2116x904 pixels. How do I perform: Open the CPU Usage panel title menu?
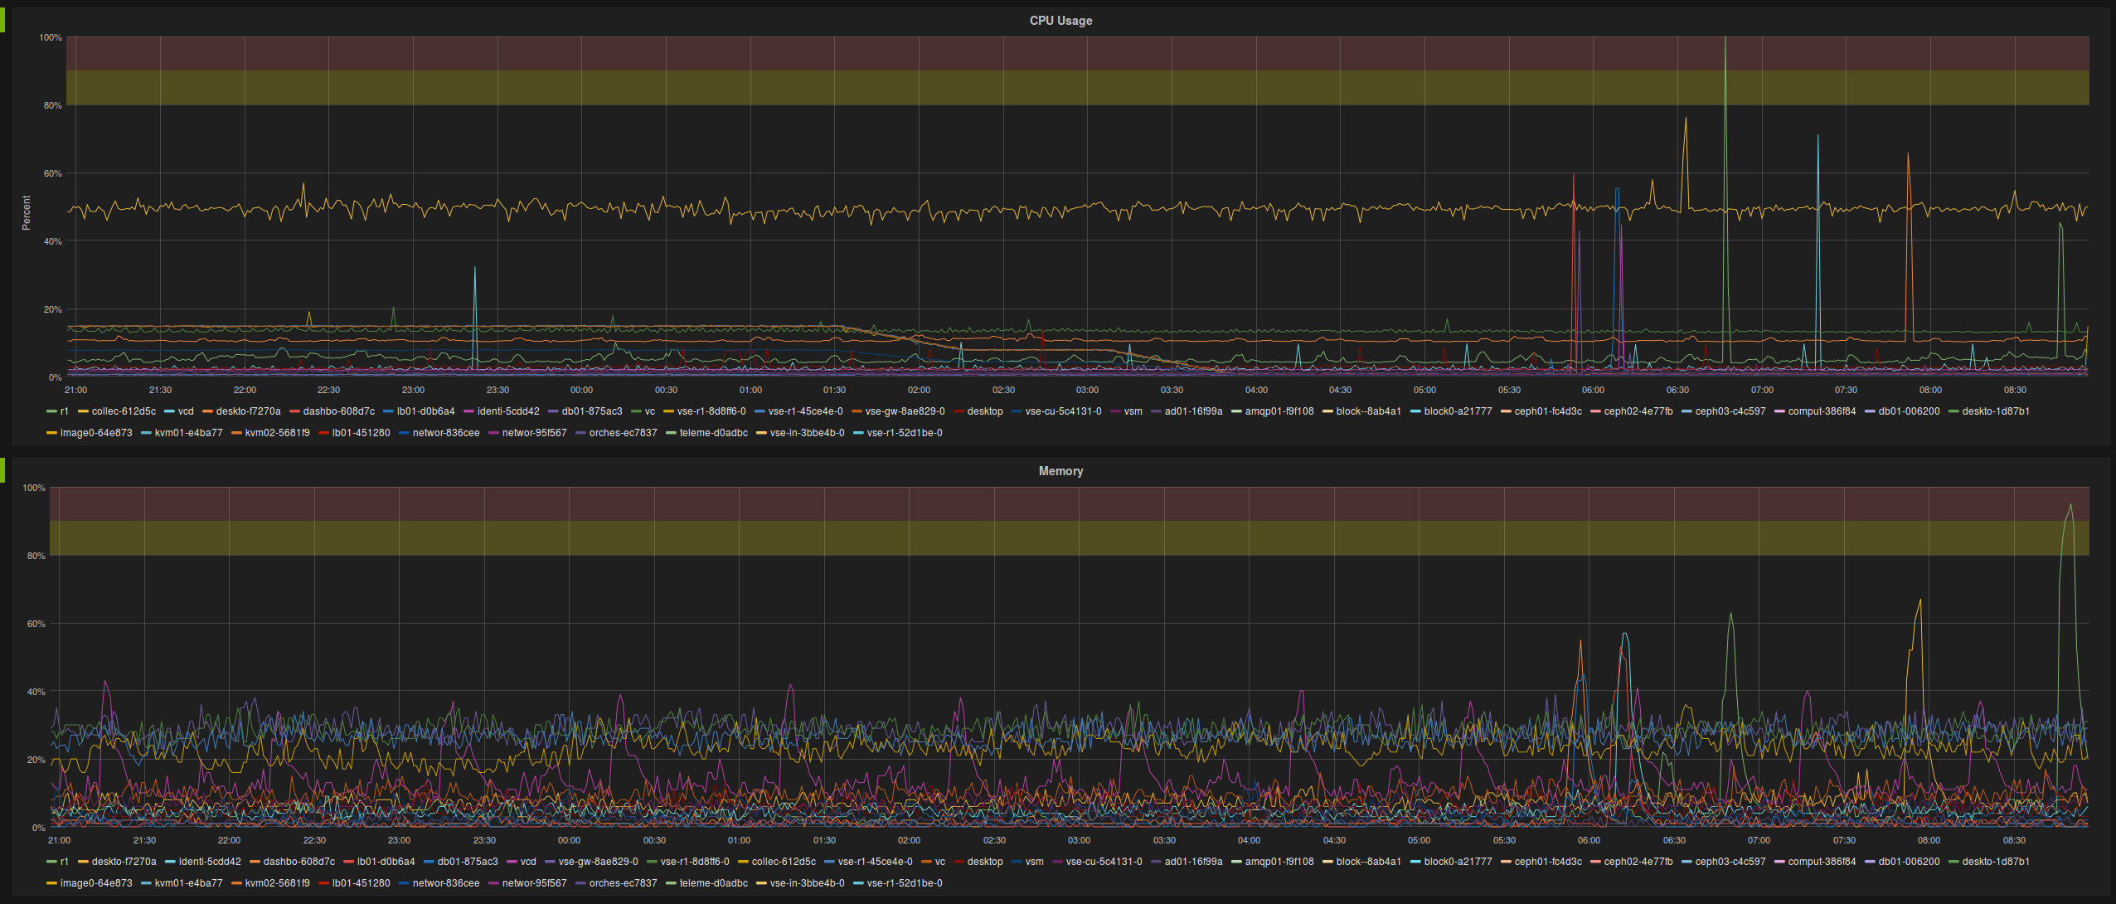1060,21
